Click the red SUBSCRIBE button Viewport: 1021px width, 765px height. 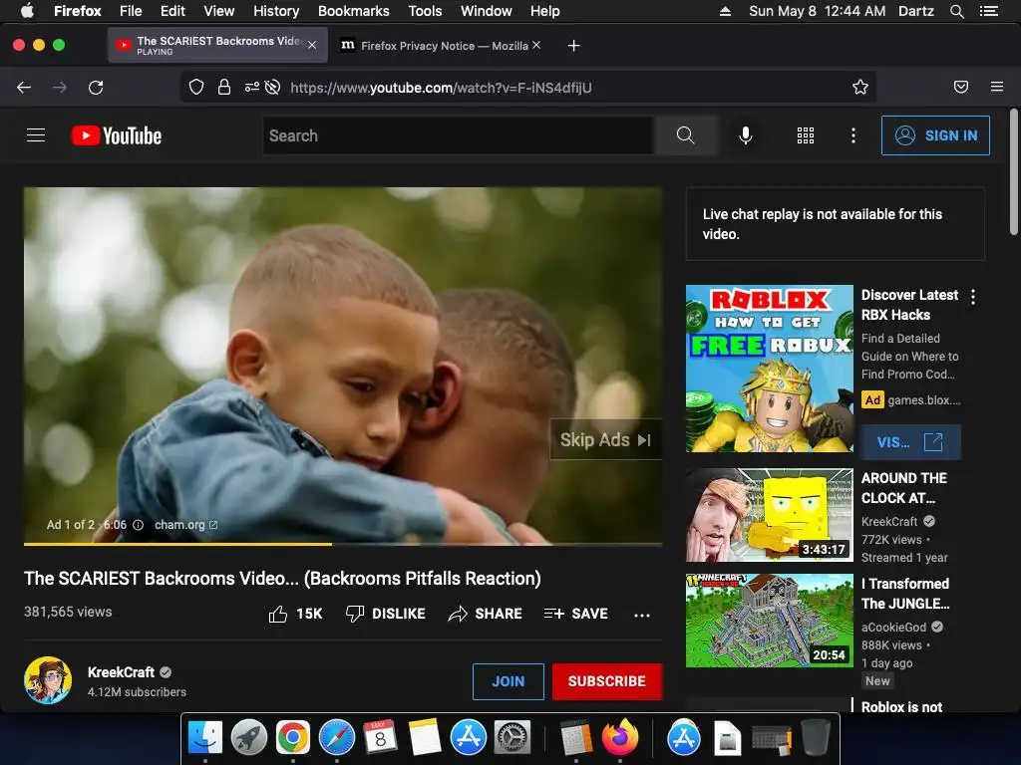click(607, 681)
